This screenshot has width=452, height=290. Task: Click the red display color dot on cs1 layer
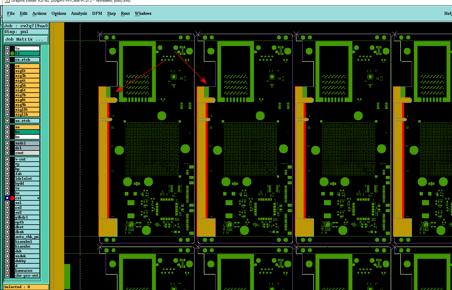12,198
